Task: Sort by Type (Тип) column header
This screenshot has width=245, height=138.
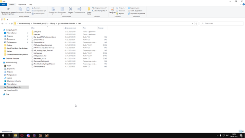Action: (90, 28)
